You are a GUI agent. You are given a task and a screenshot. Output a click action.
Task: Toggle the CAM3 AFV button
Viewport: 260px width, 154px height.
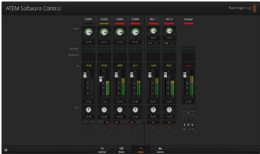tap(123, 123)
